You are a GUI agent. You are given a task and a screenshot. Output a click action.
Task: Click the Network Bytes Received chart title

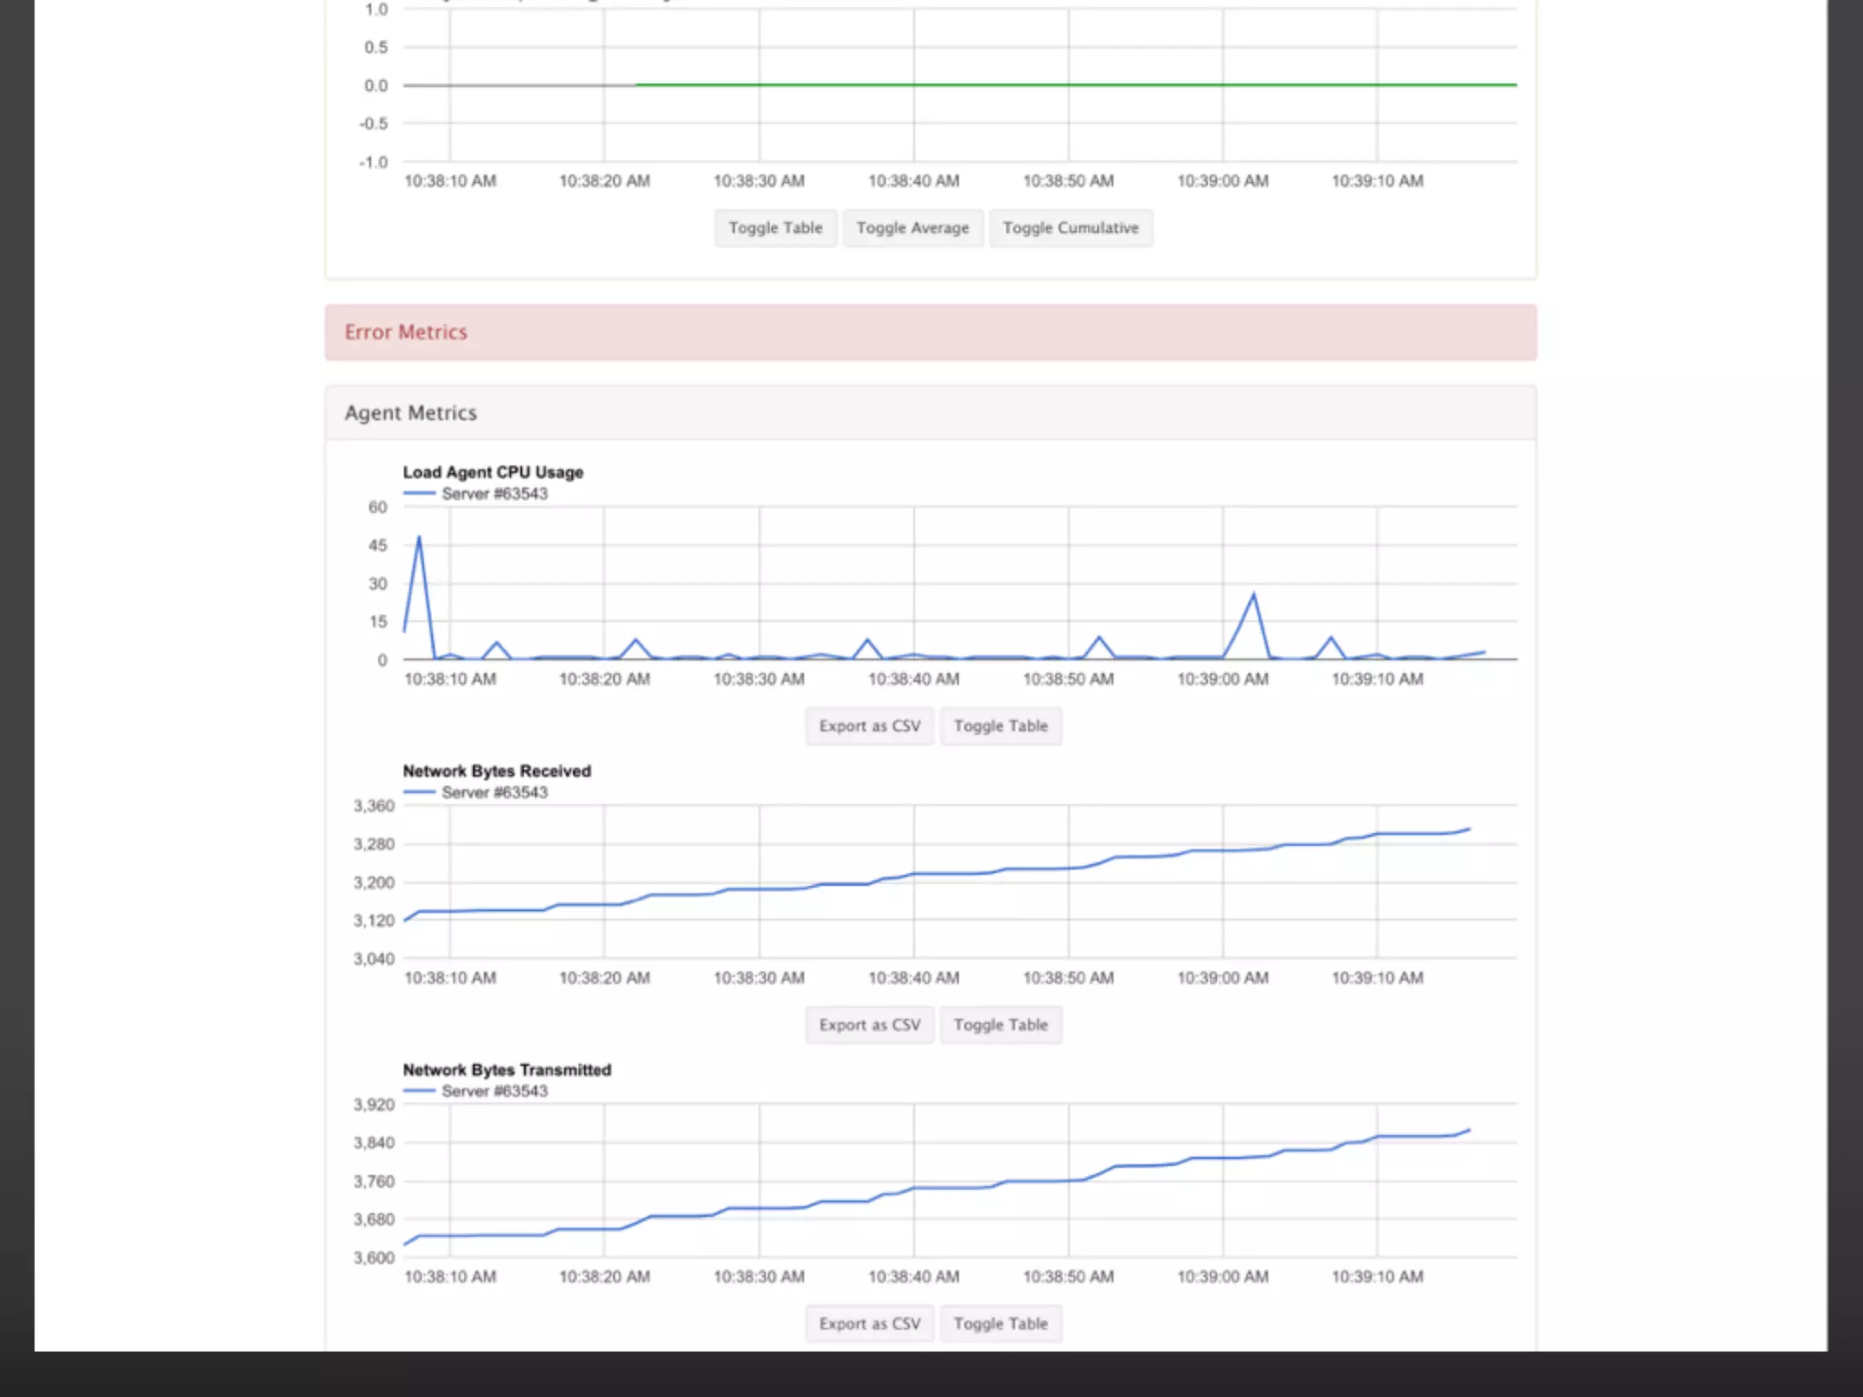coord(497,771)
